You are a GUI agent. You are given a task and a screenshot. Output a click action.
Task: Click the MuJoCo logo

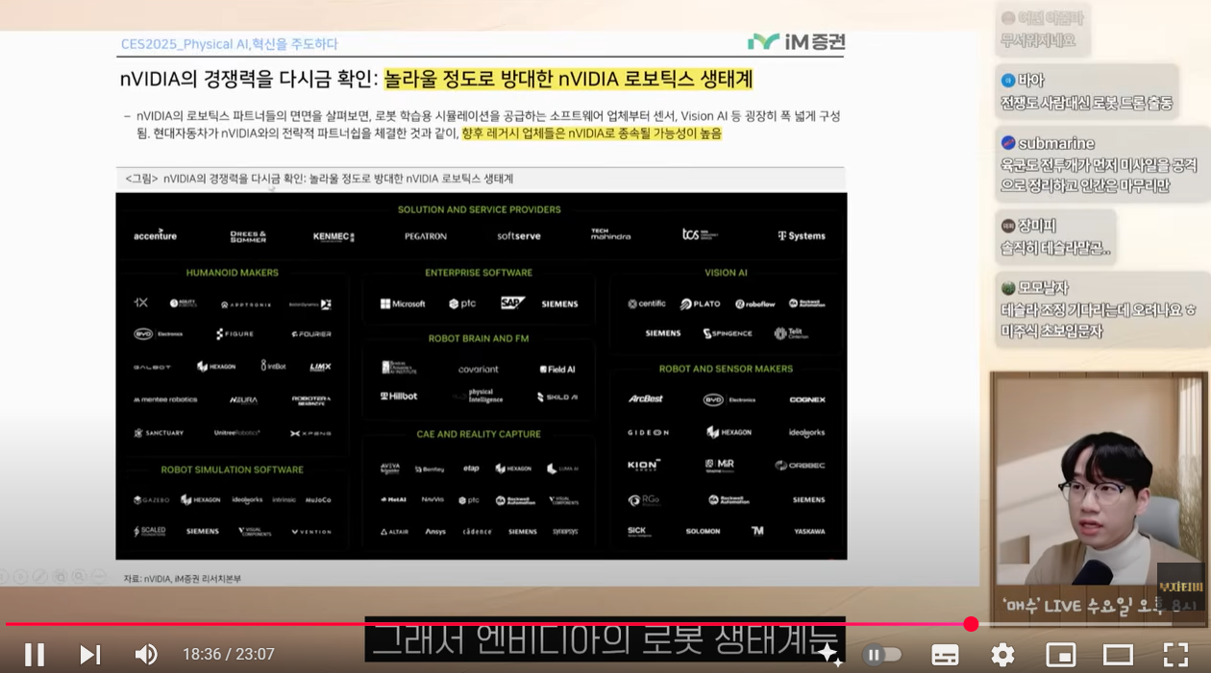(x=318, y=500)
